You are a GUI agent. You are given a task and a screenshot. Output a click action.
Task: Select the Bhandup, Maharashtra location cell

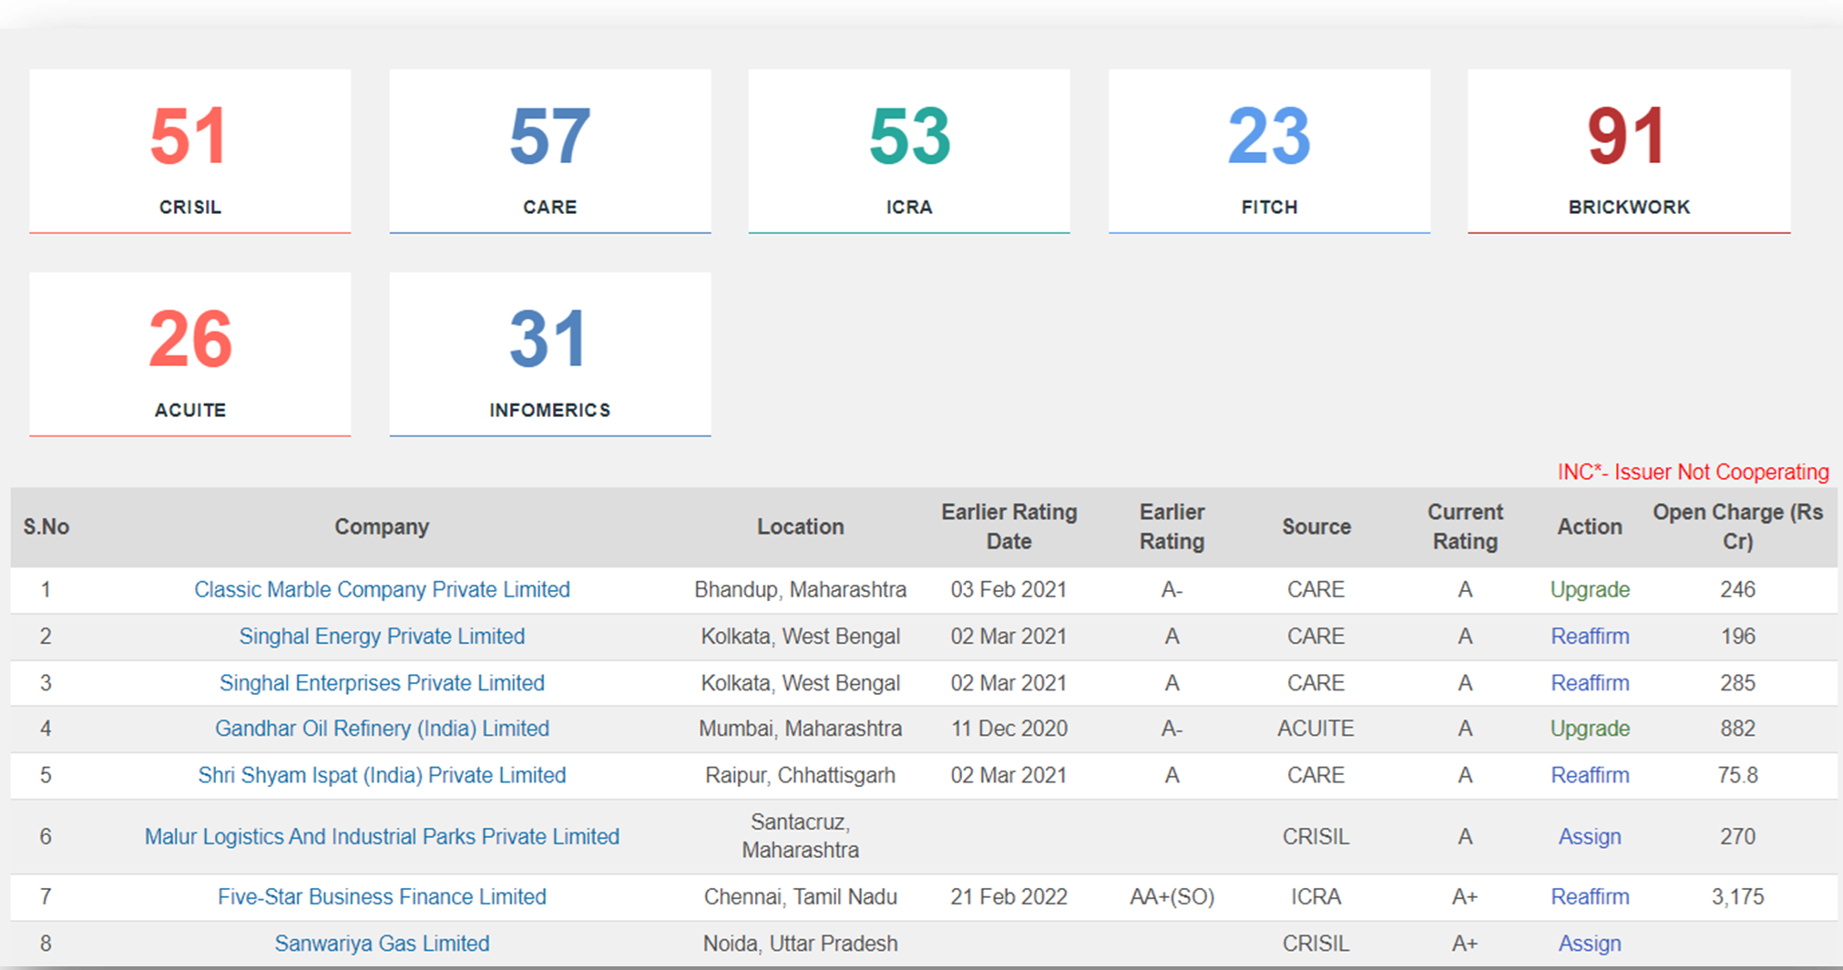(x=801, y=589)
